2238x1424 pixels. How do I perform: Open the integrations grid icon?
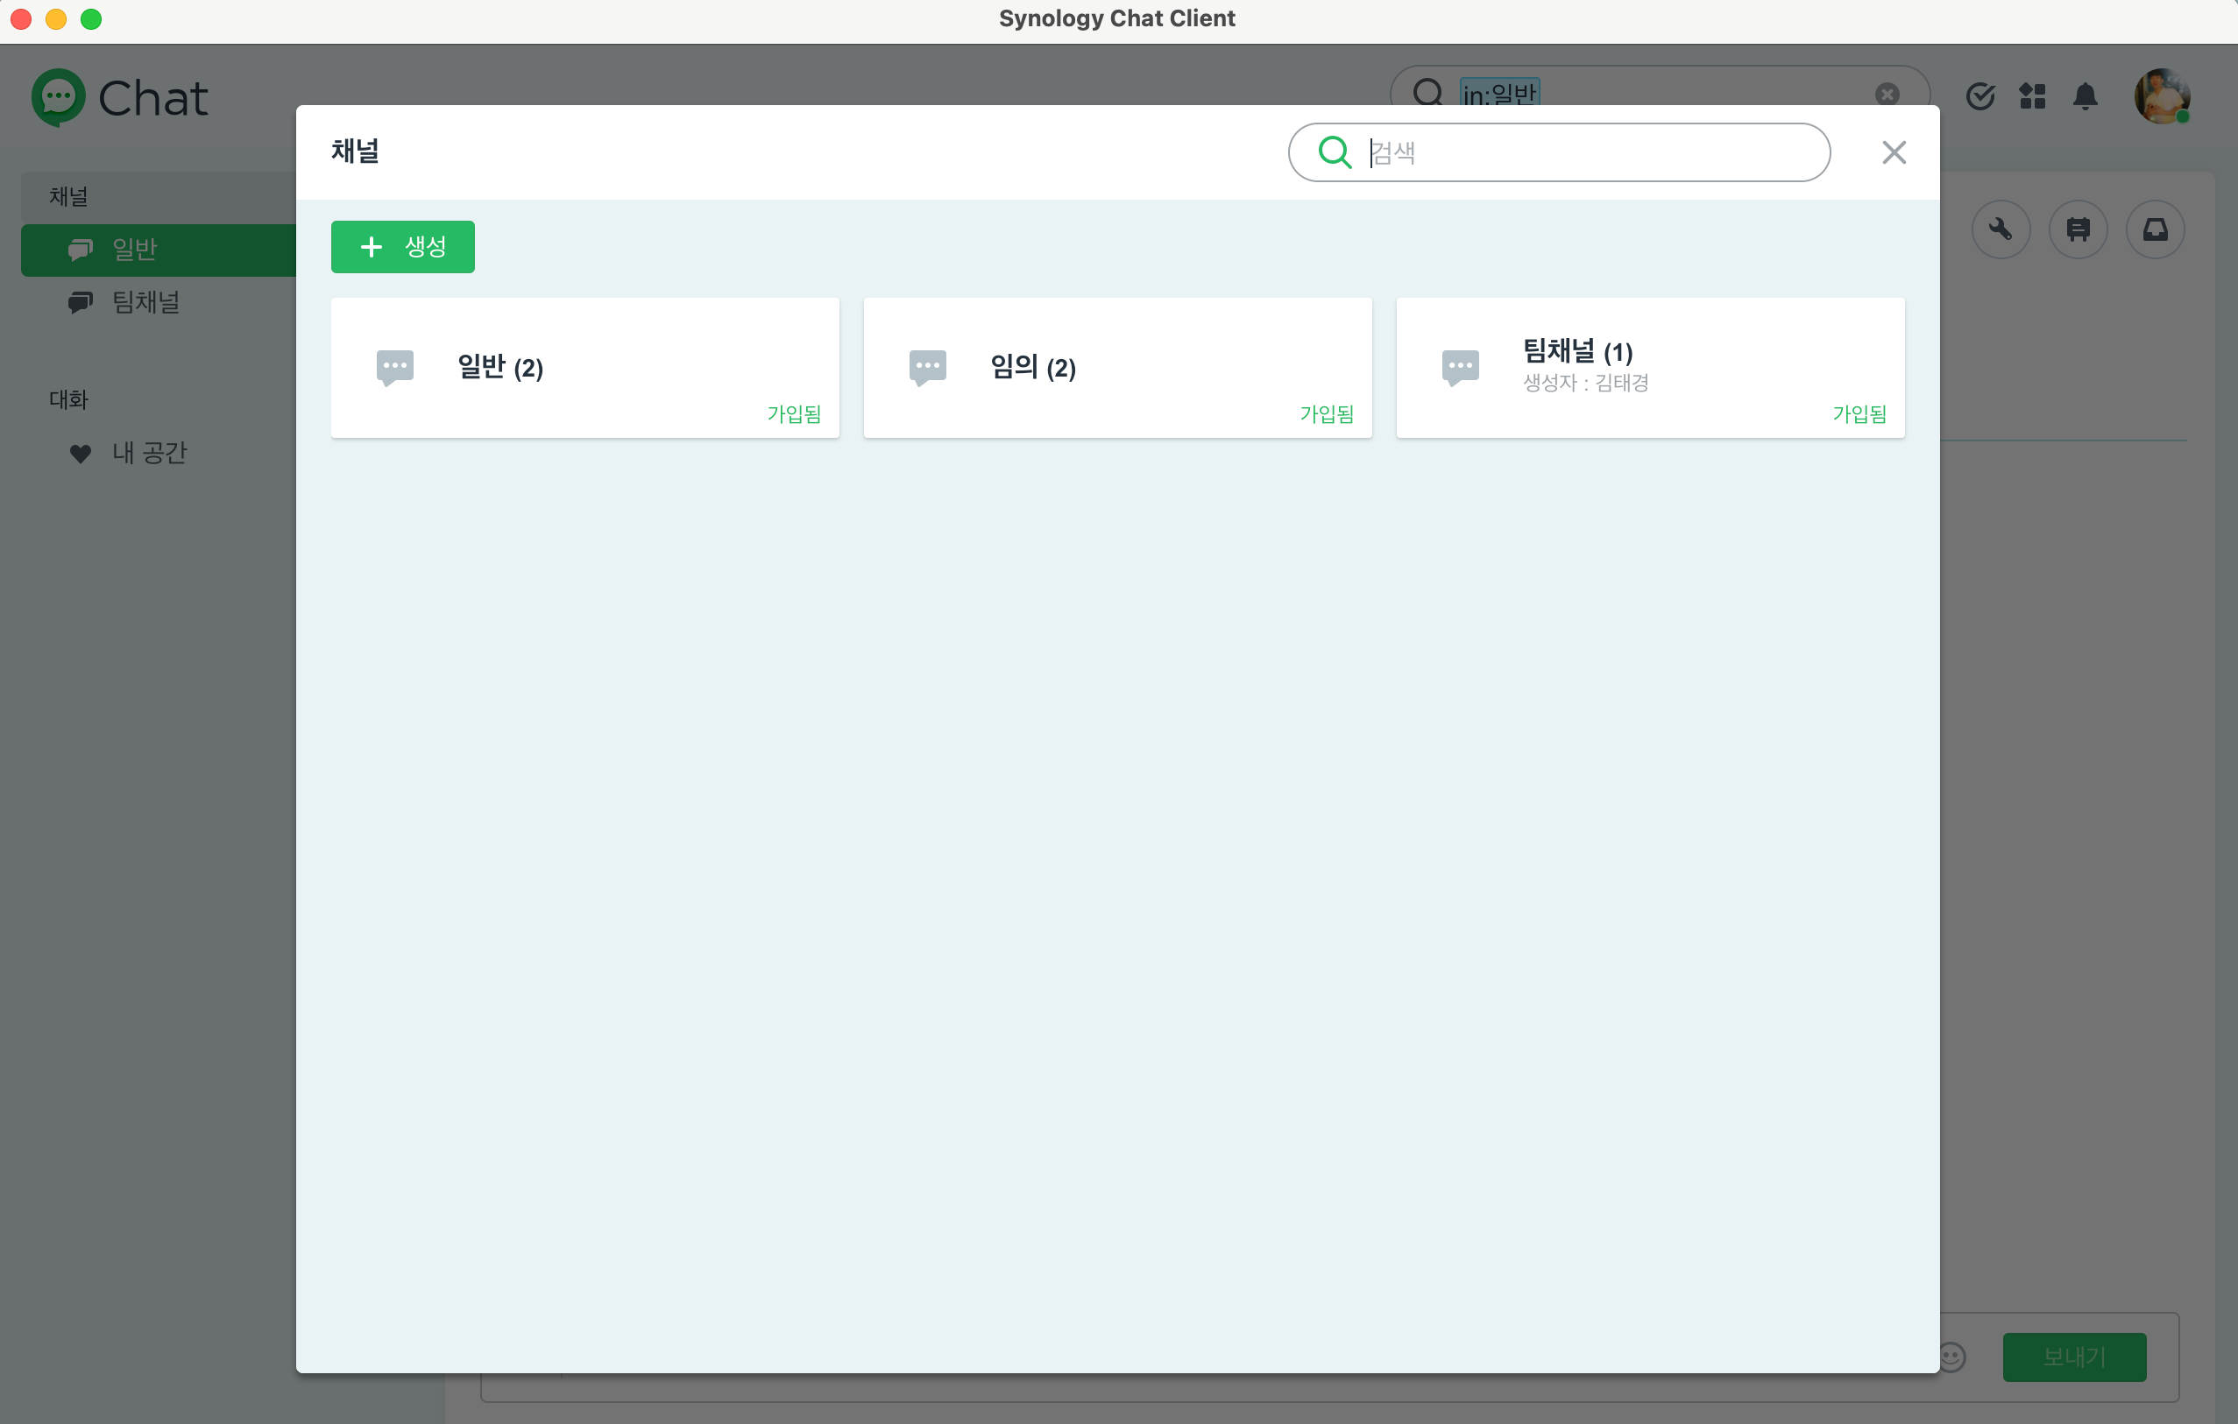2033,95
